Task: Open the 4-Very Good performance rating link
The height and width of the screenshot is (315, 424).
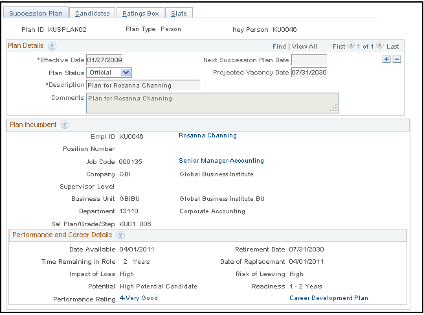Action: click(139, 298)
